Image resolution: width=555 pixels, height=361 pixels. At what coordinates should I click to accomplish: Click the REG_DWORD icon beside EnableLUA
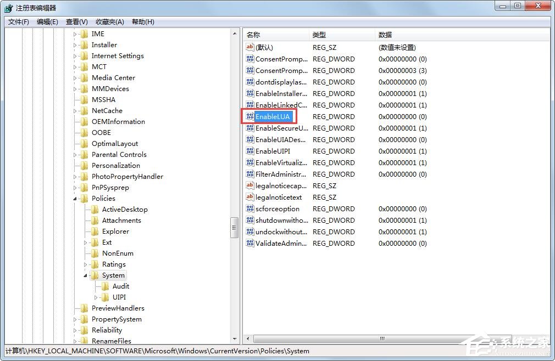click(x=251, y=116)
